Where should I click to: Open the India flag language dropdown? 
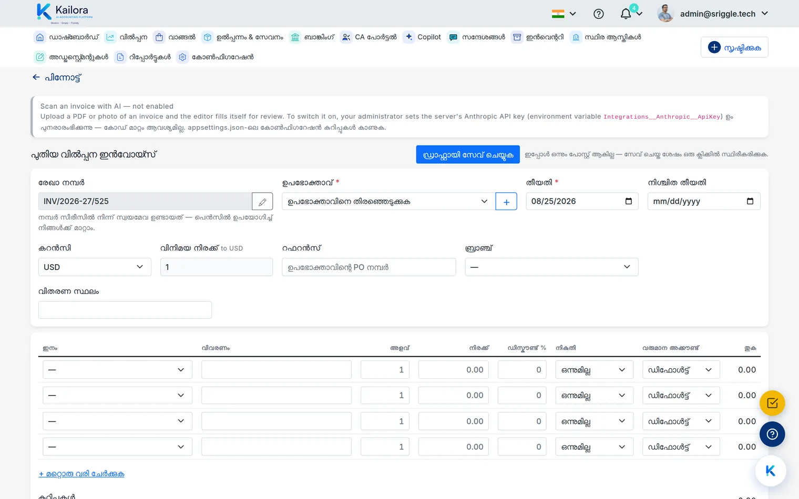coord(564,14)
